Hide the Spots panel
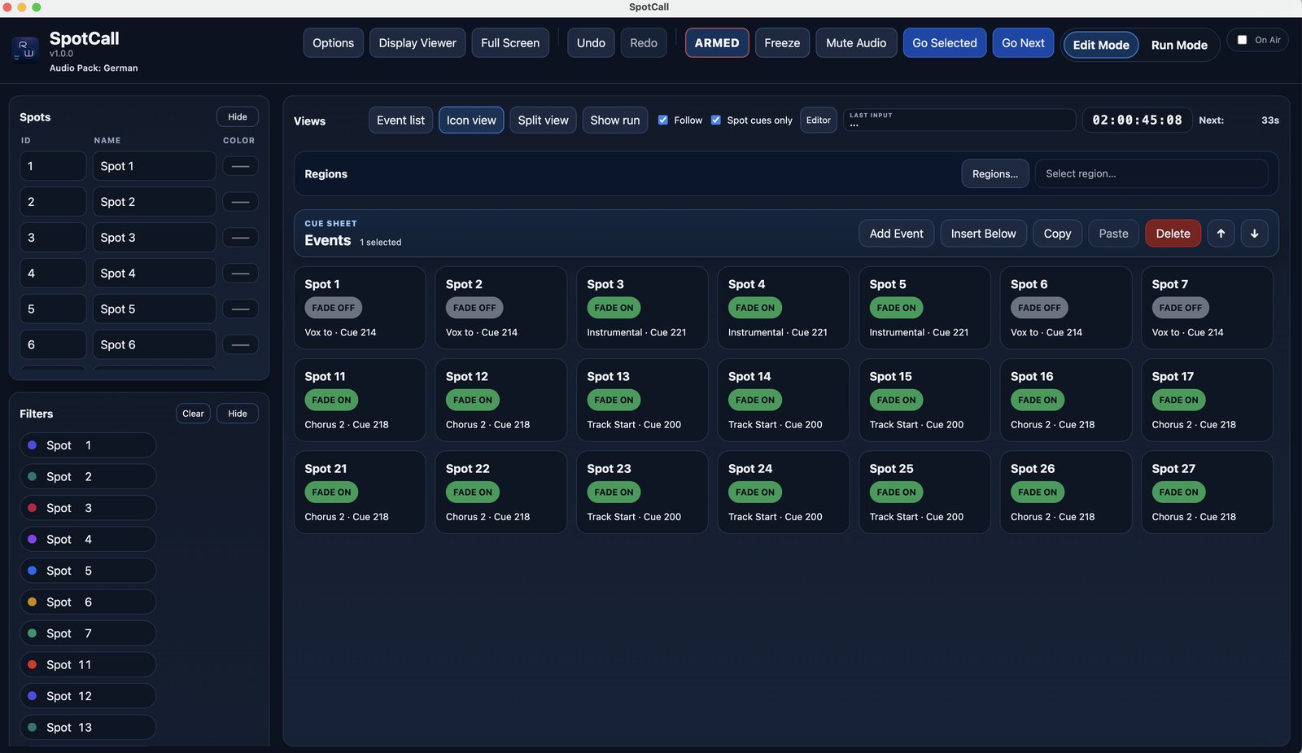This screenshot has height=753, width=1302. (238, 117)
